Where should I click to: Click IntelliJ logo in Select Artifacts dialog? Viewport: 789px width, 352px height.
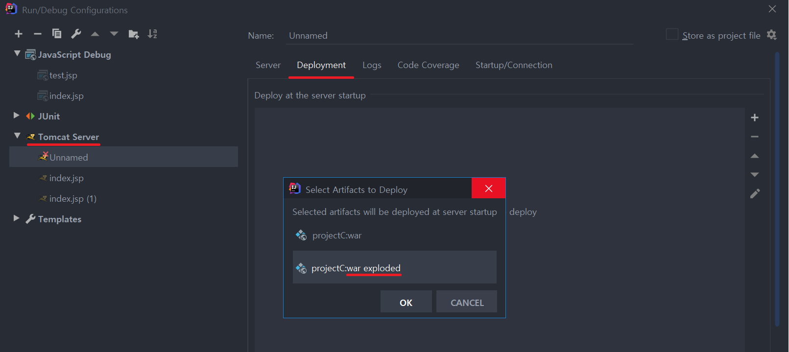point(295,188)
